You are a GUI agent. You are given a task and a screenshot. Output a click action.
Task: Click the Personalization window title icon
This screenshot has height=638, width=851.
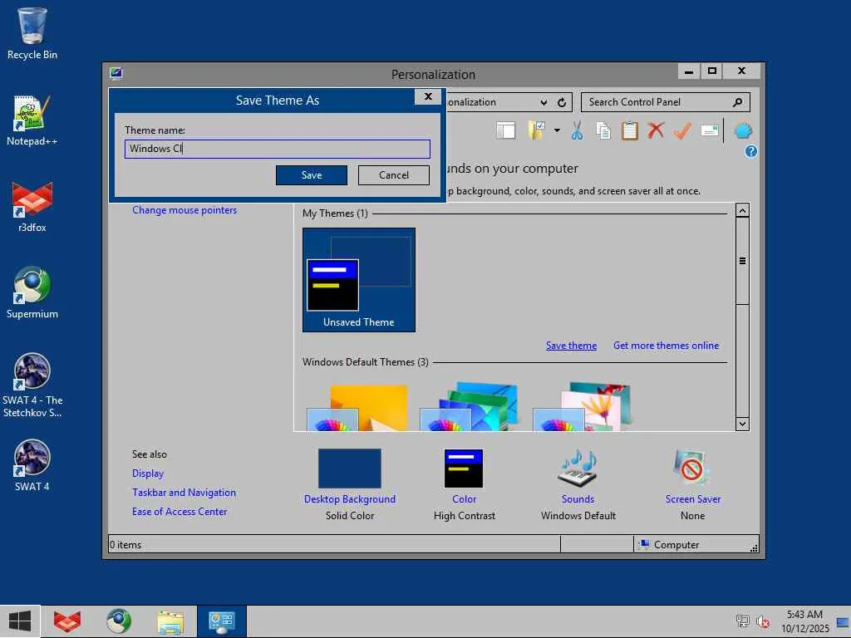tap(116, 74)
